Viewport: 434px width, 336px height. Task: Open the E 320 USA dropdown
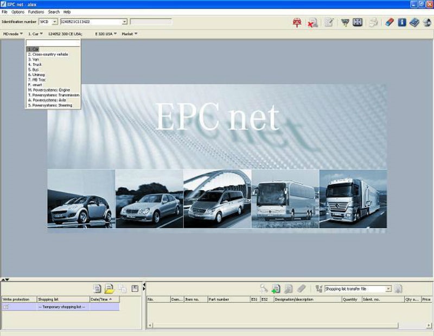tap(106, 34)
